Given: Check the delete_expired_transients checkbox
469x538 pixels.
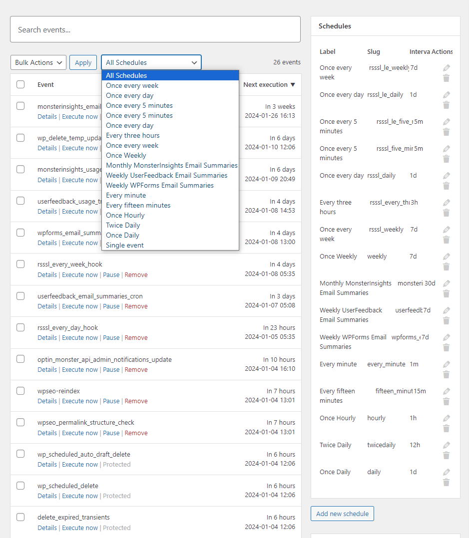Looking at the screenshot, I should pos(20,517).
